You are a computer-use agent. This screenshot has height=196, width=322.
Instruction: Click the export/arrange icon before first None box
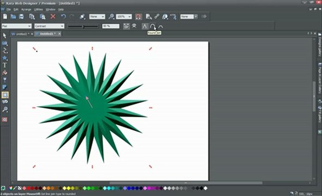82,16
